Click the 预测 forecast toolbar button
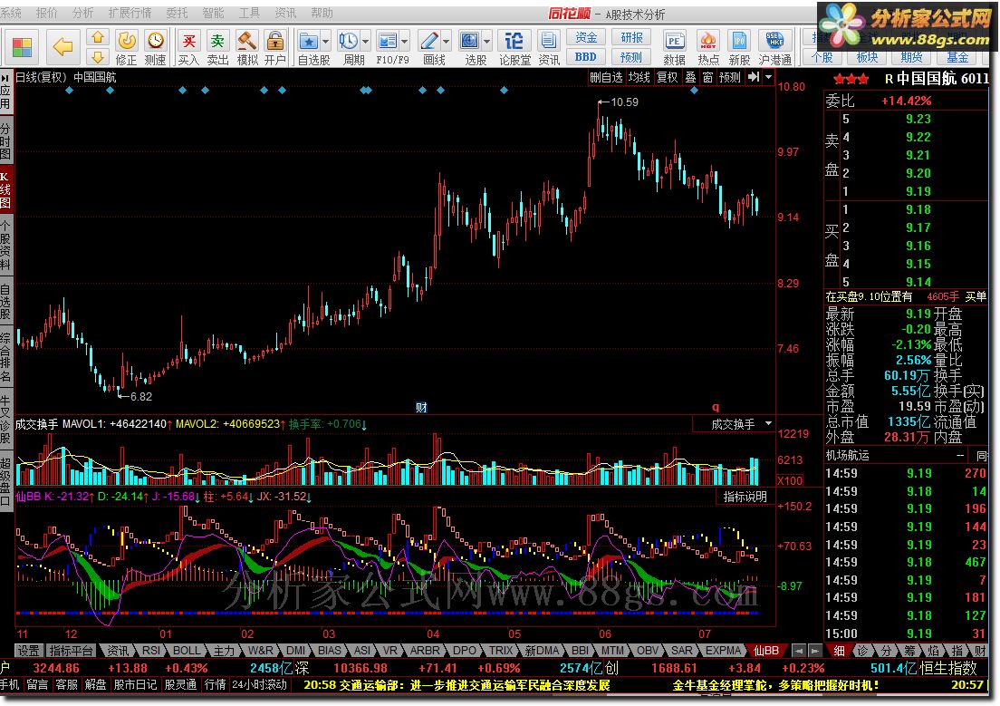Image resolution: width=1000 pixels, height=706 pixels. point(631,57)
